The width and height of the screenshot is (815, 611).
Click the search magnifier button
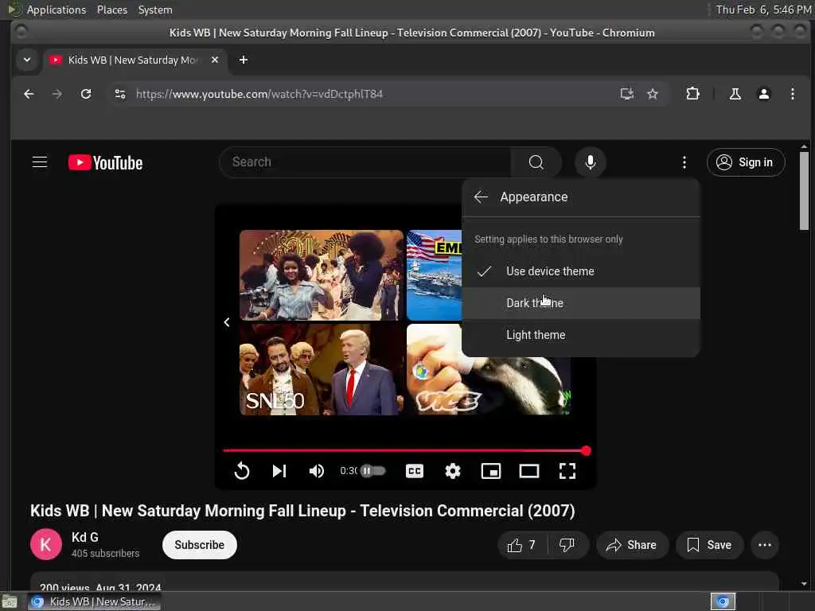tap(536, 162)
